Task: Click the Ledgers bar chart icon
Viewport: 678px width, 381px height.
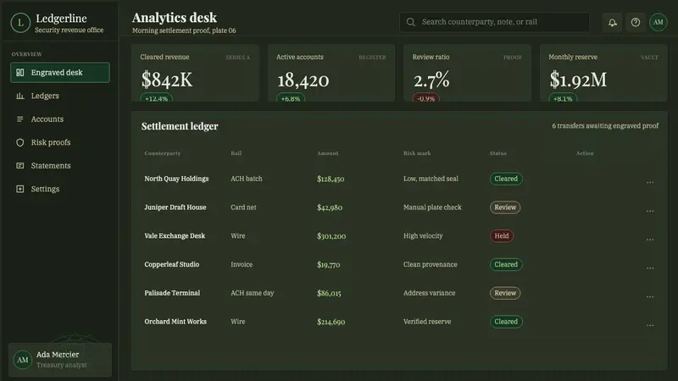Action: pyautogui.click(x=19, y=96)
